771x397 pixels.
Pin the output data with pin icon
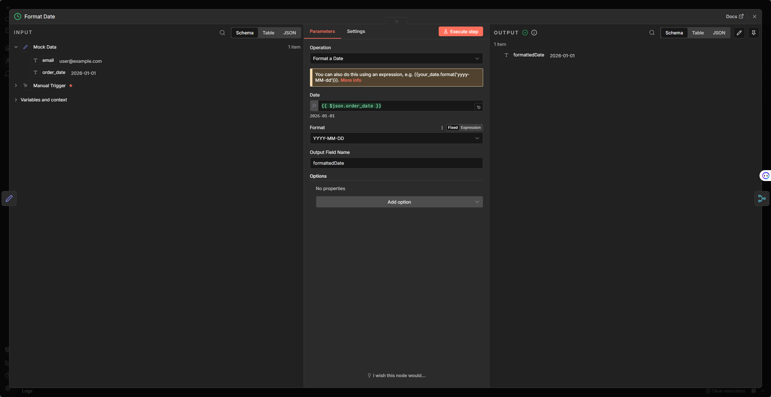pyautogui.click(x=753, y=33)
